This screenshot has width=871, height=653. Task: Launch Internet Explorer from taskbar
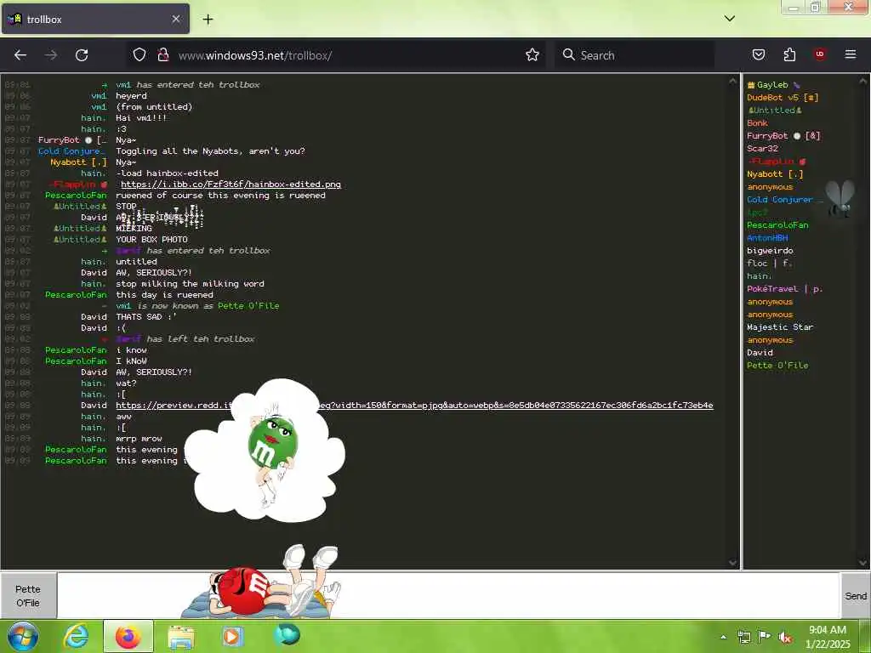tap(76, 636)
